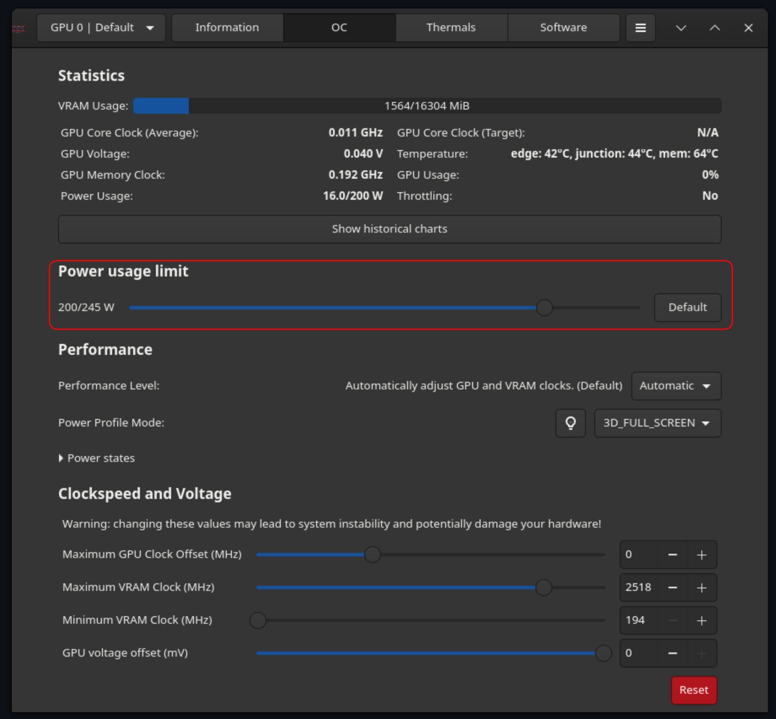The image size is (776, 719).
Task: Click the '200/245 W' power limit label
Action: pyautogui.click(x=86, y=307)
